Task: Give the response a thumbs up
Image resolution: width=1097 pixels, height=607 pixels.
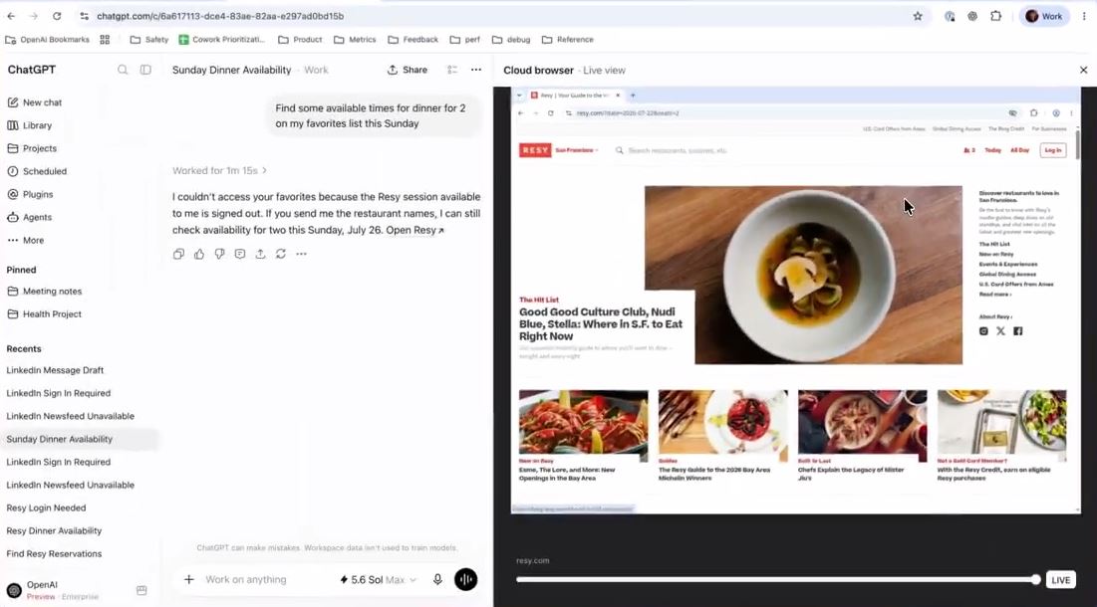Action: click(199, 255)
